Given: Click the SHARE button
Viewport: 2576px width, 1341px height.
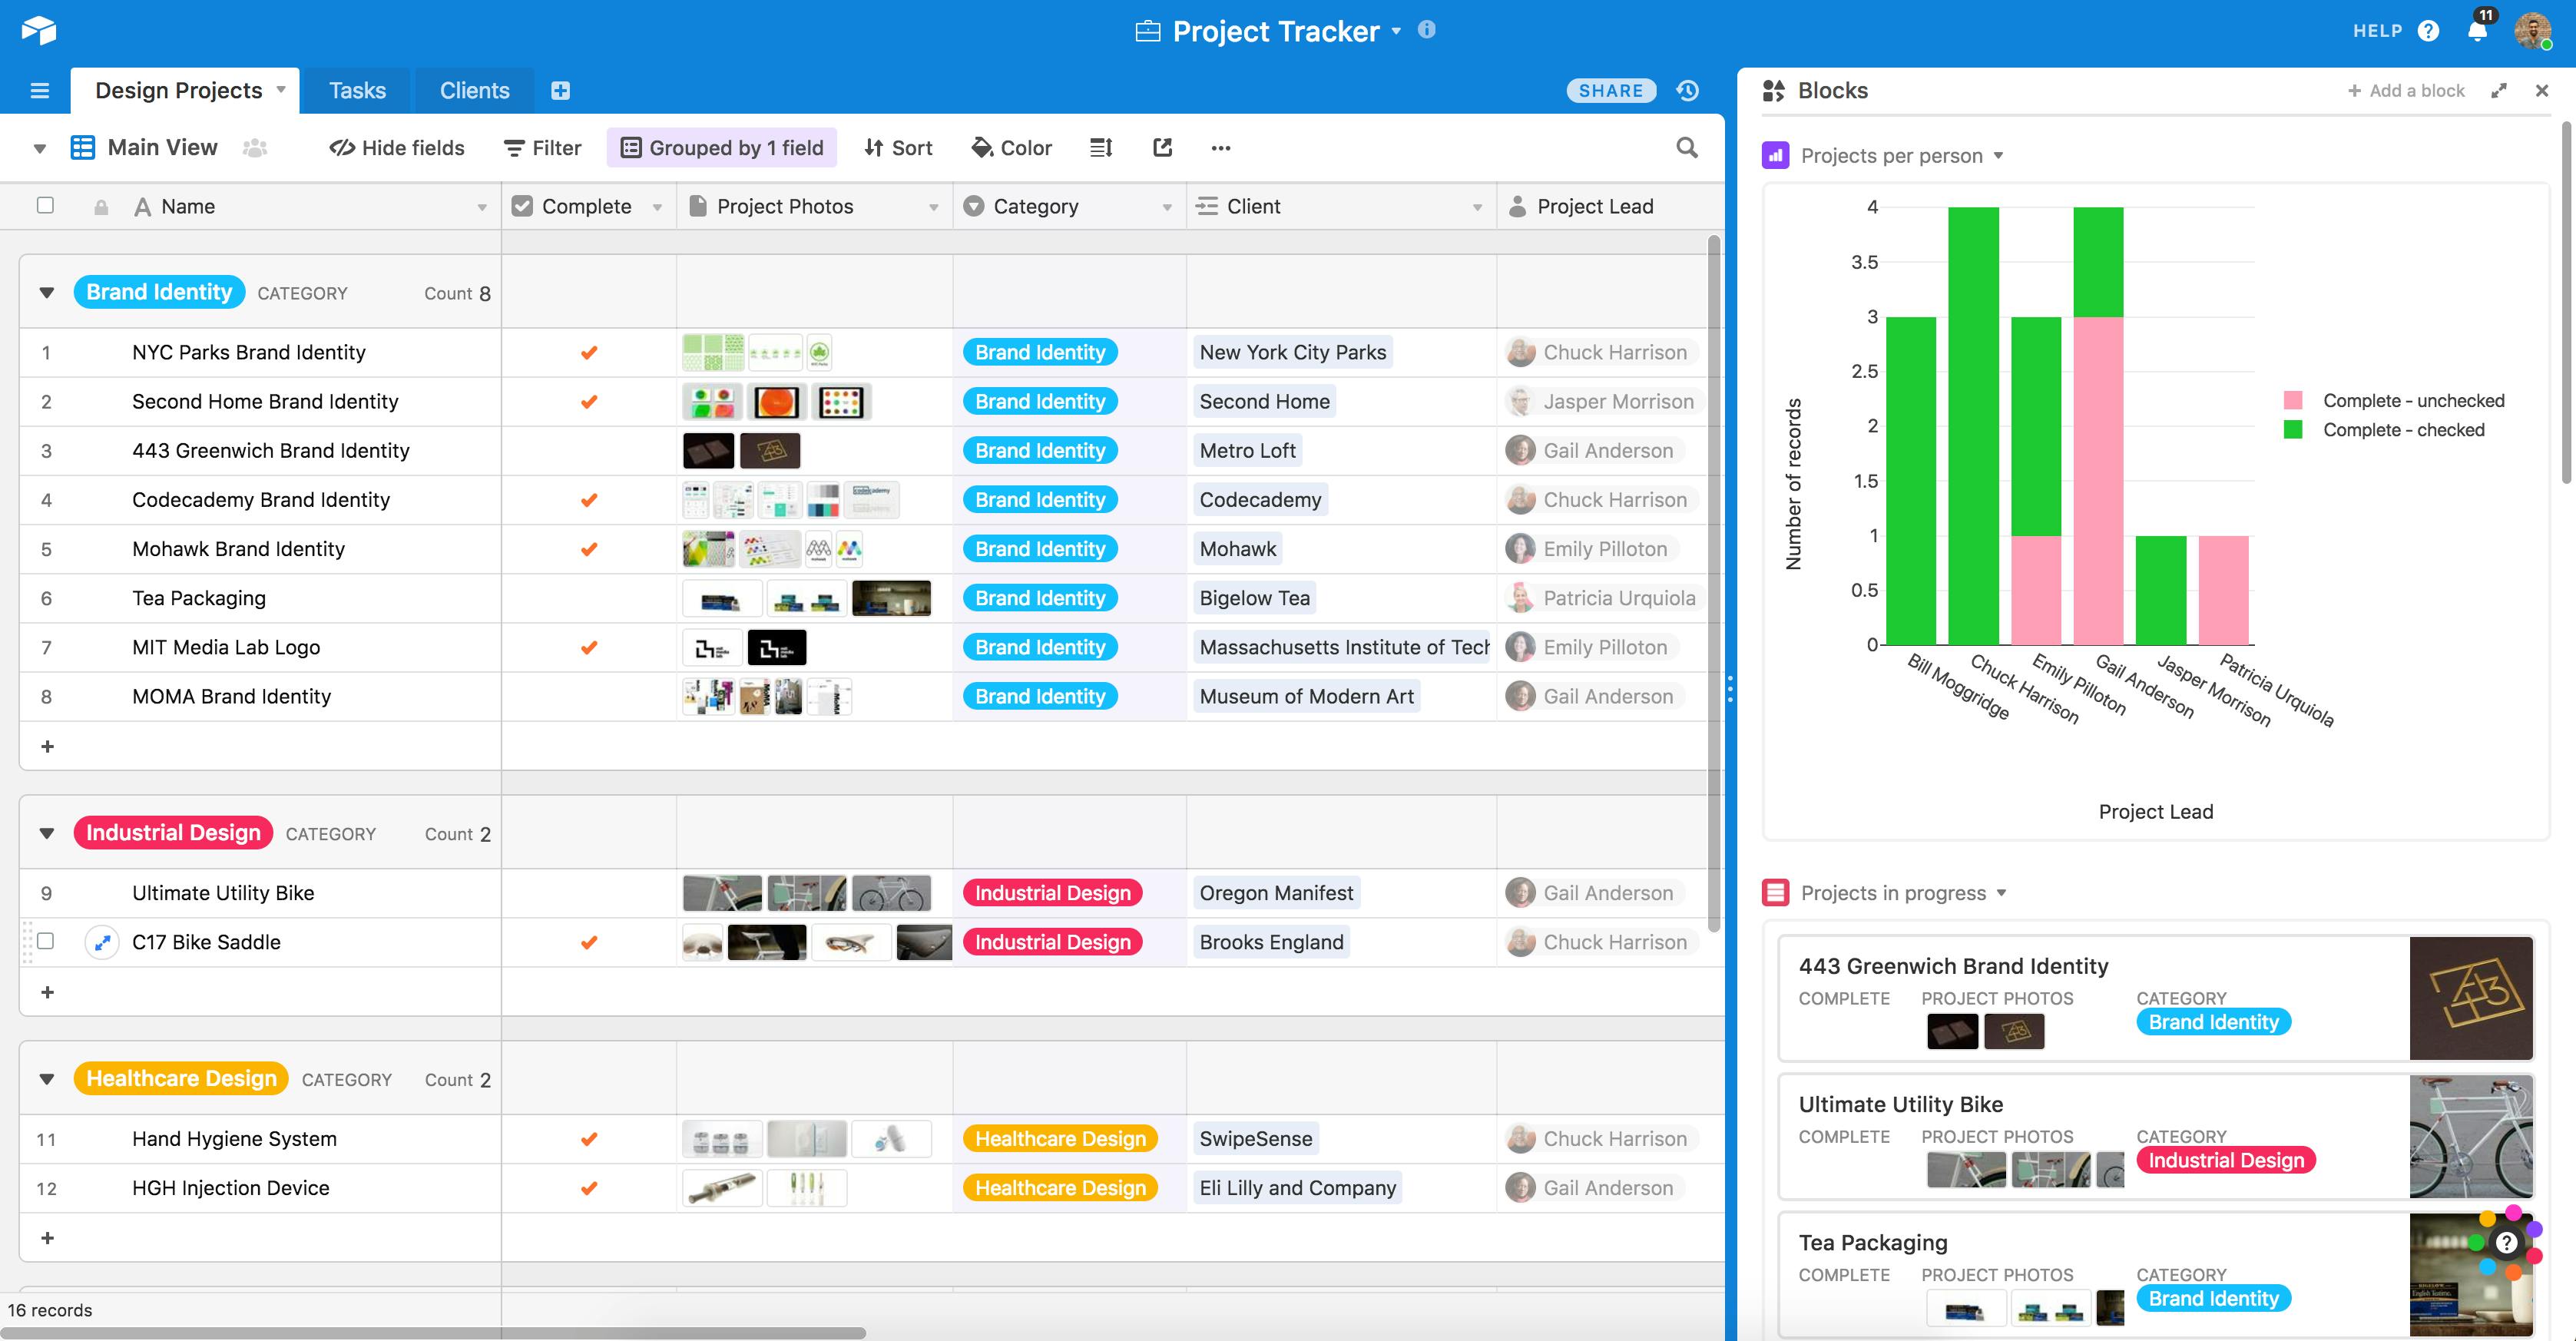Looking at the screenshot, I should (x=1611, y=90).
